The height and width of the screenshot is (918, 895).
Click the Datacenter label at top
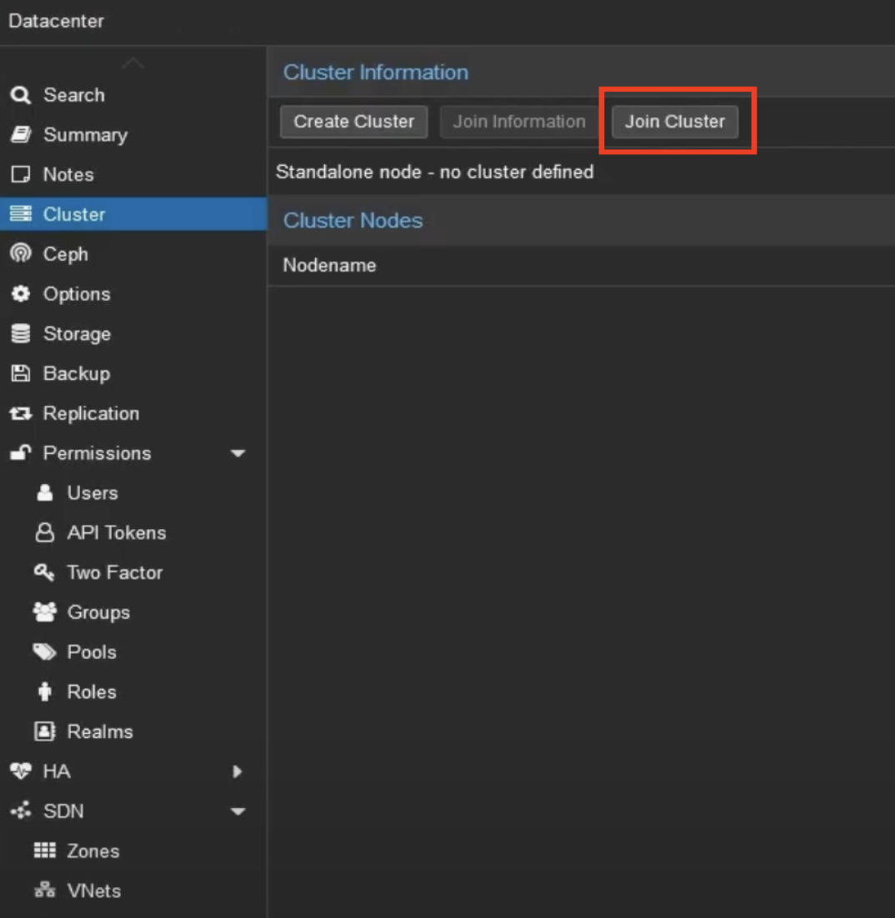56,21
